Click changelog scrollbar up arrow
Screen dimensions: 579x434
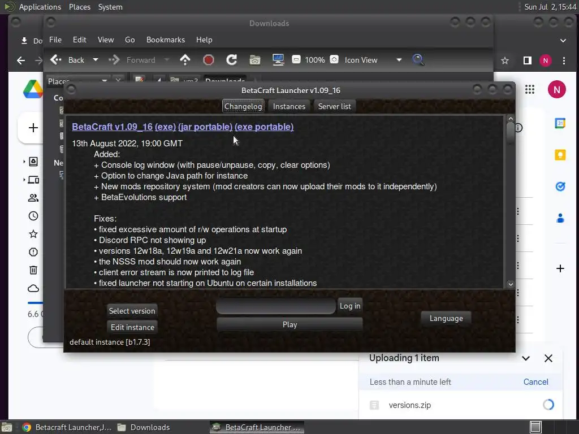[511, 119]
